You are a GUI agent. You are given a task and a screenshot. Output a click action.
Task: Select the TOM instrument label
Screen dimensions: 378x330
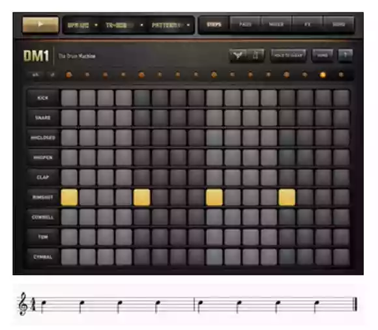[43, 237]
